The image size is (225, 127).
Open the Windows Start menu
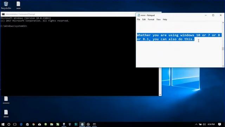click(3, 124)
